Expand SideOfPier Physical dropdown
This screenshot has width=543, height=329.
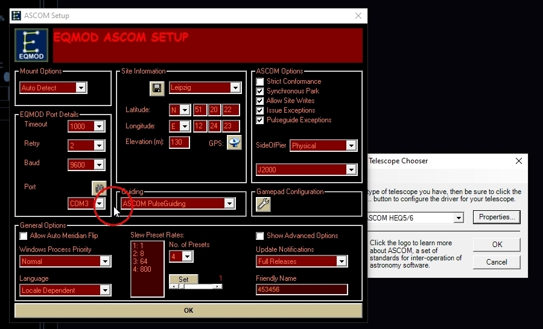(x=351, y=146)
